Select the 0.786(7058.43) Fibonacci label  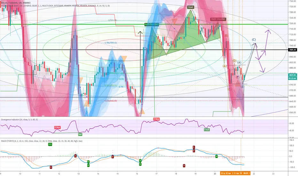coord(111,43)
